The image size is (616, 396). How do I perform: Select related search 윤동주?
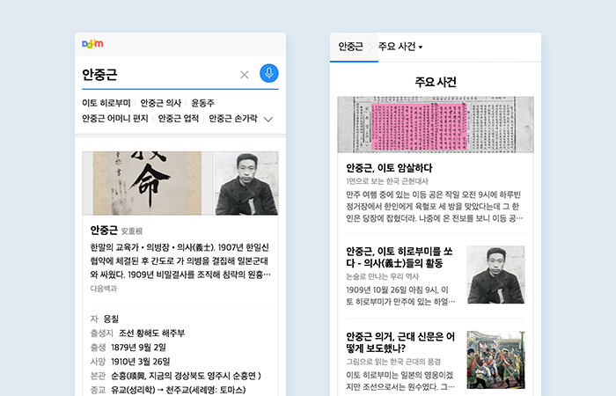coord(202,103)
